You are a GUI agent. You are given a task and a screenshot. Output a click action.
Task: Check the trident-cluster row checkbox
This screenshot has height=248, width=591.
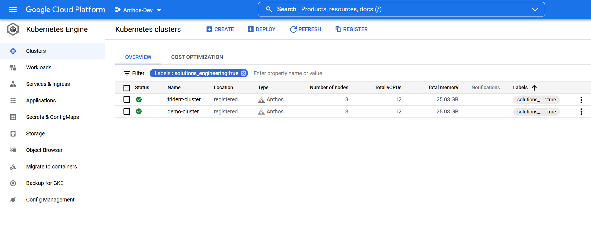coord(127,99)
